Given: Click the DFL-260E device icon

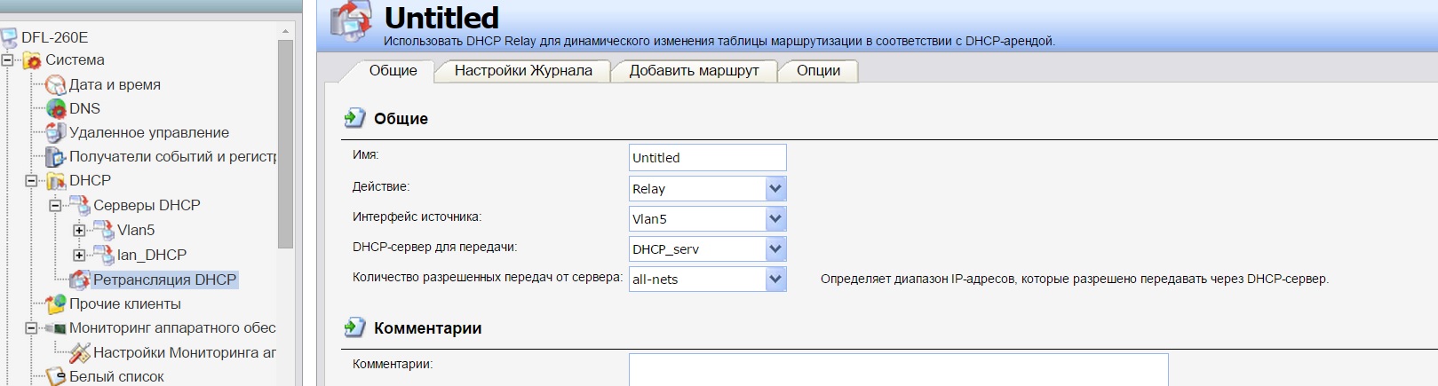Looking at the screenshot, I should [9, 37].
